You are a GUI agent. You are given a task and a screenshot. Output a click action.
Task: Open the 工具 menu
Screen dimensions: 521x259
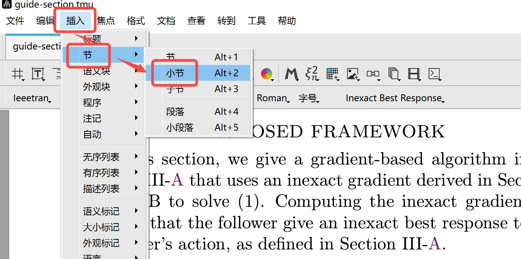click(x=257, y=20)
